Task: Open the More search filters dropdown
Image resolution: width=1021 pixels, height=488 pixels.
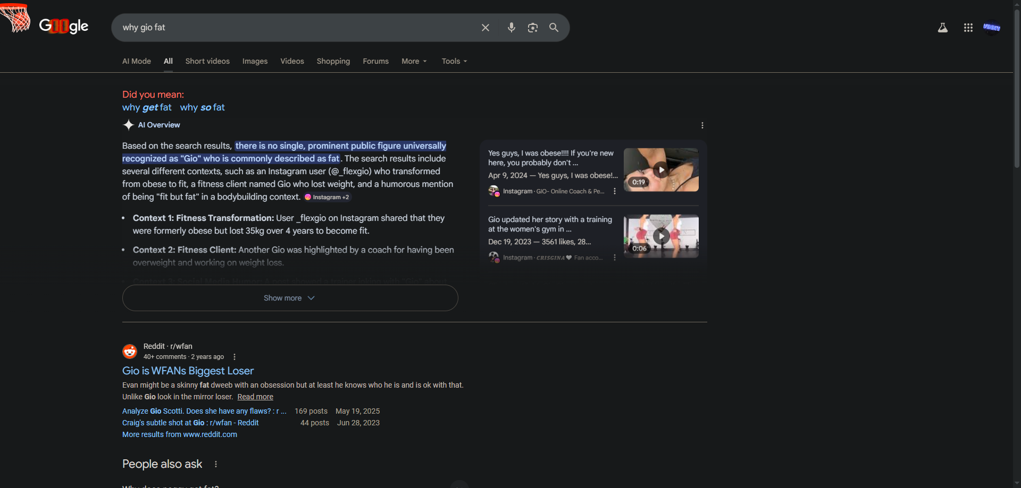Action: pyautogui.click(x=414, y=61)
